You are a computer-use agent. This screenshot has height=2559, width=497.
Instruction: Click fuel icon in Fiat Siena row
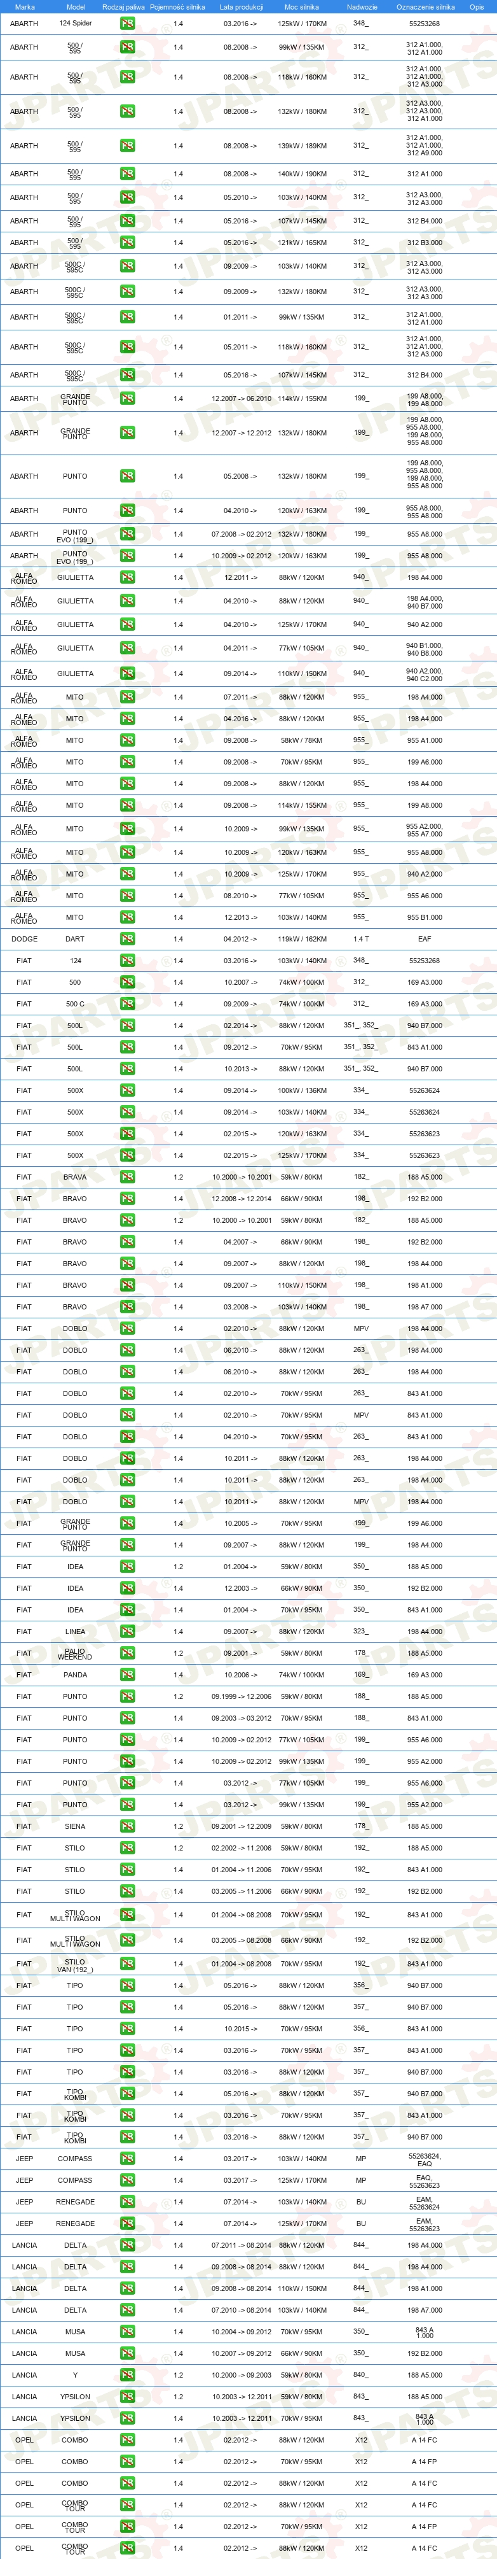pyautogui.click(x=127, y=1826)
